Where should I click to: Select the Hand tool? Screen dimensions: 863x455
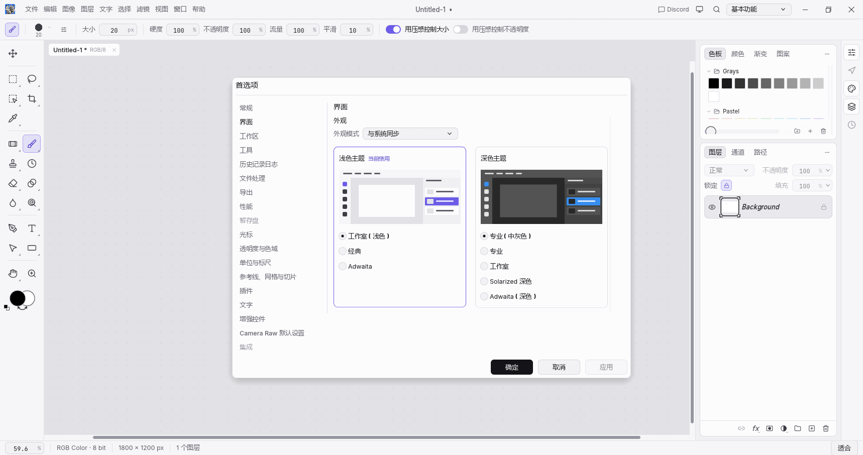[13, 274]
